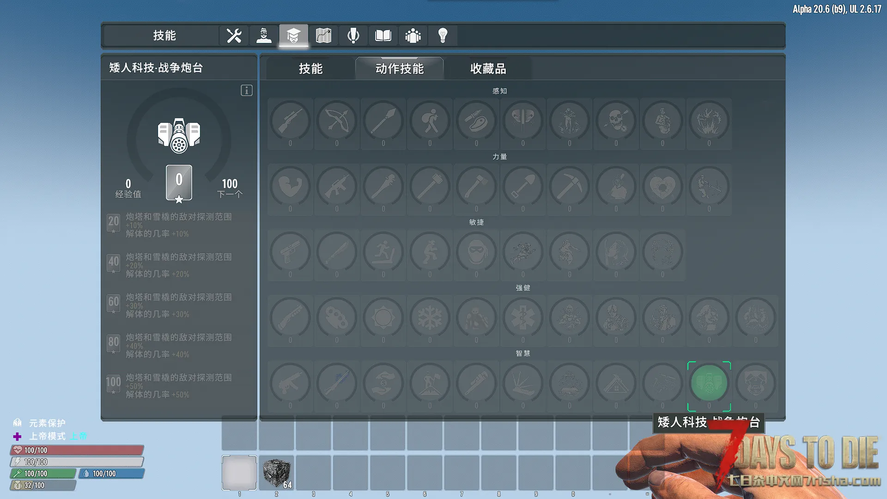Click the 经验值 0 counter
Image resolution: width=887 pixels, height=499 pixels.
pos(128,189)
